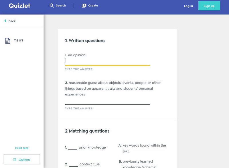Click the Create plus-card icon
The height and width of the screenshot is (168, 229).
click(84, 6)
